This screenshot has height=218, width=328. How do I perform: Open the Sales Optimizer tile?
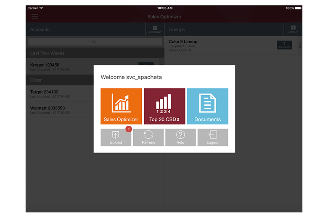(121, 106)
